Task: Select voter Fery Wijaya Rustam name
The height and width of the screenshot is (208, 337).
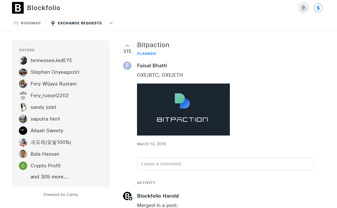Action: [x=54, y=84]
